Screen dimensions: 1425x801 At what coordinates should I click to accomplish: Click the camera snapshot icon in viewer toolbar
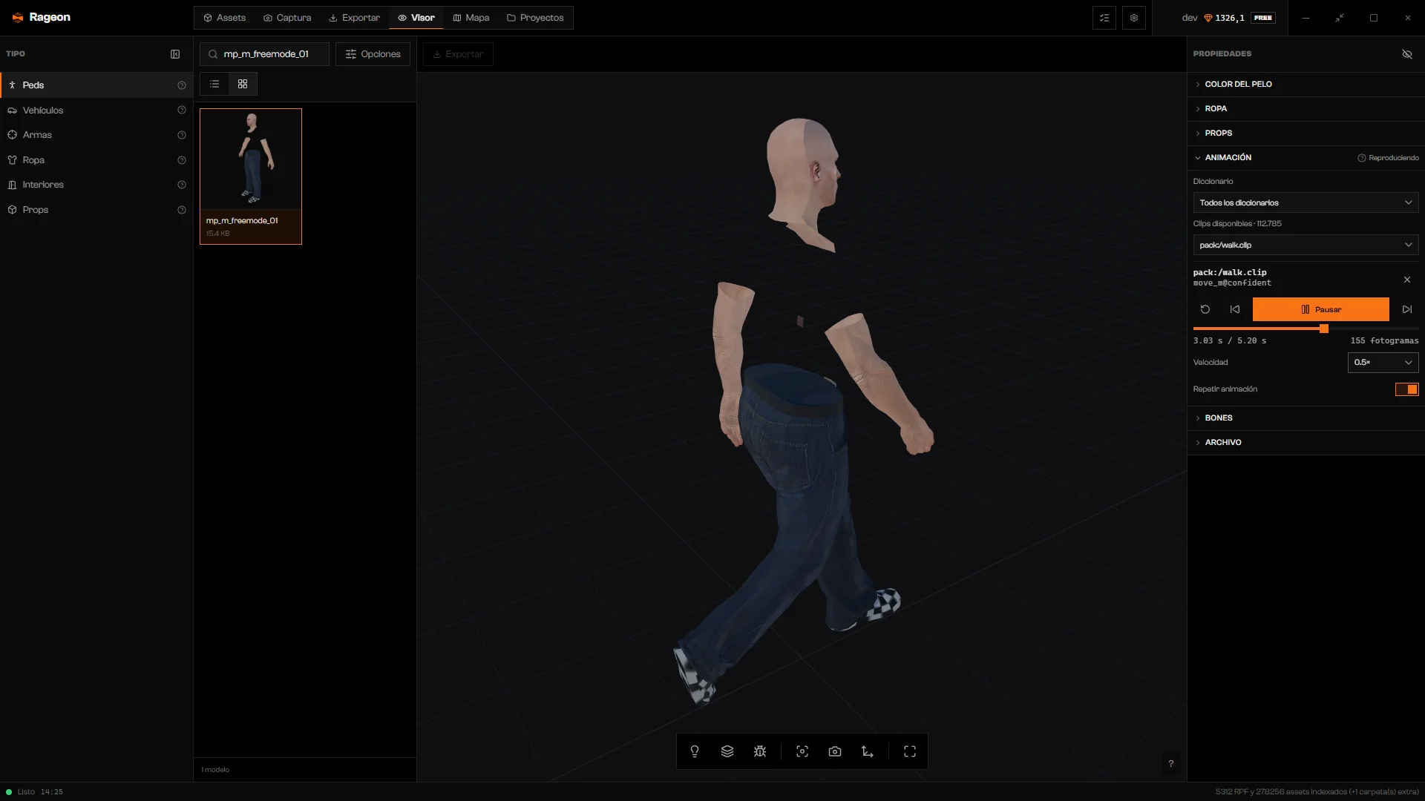pyautogui.click(x=835, y=751)
